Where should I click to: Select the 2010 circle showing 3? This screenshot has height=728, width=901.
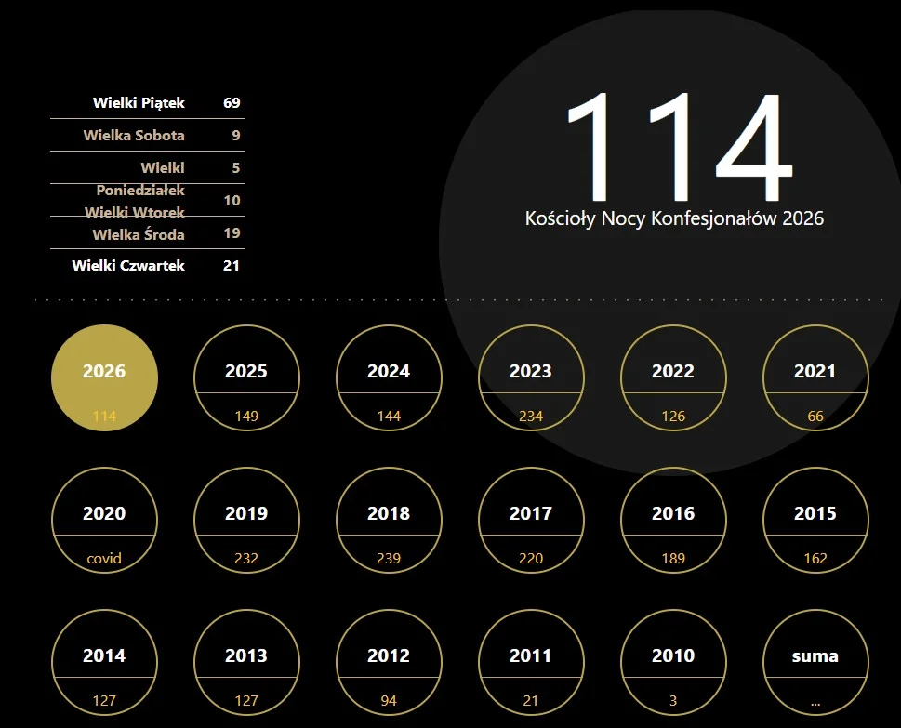click(x=673, y=663)
